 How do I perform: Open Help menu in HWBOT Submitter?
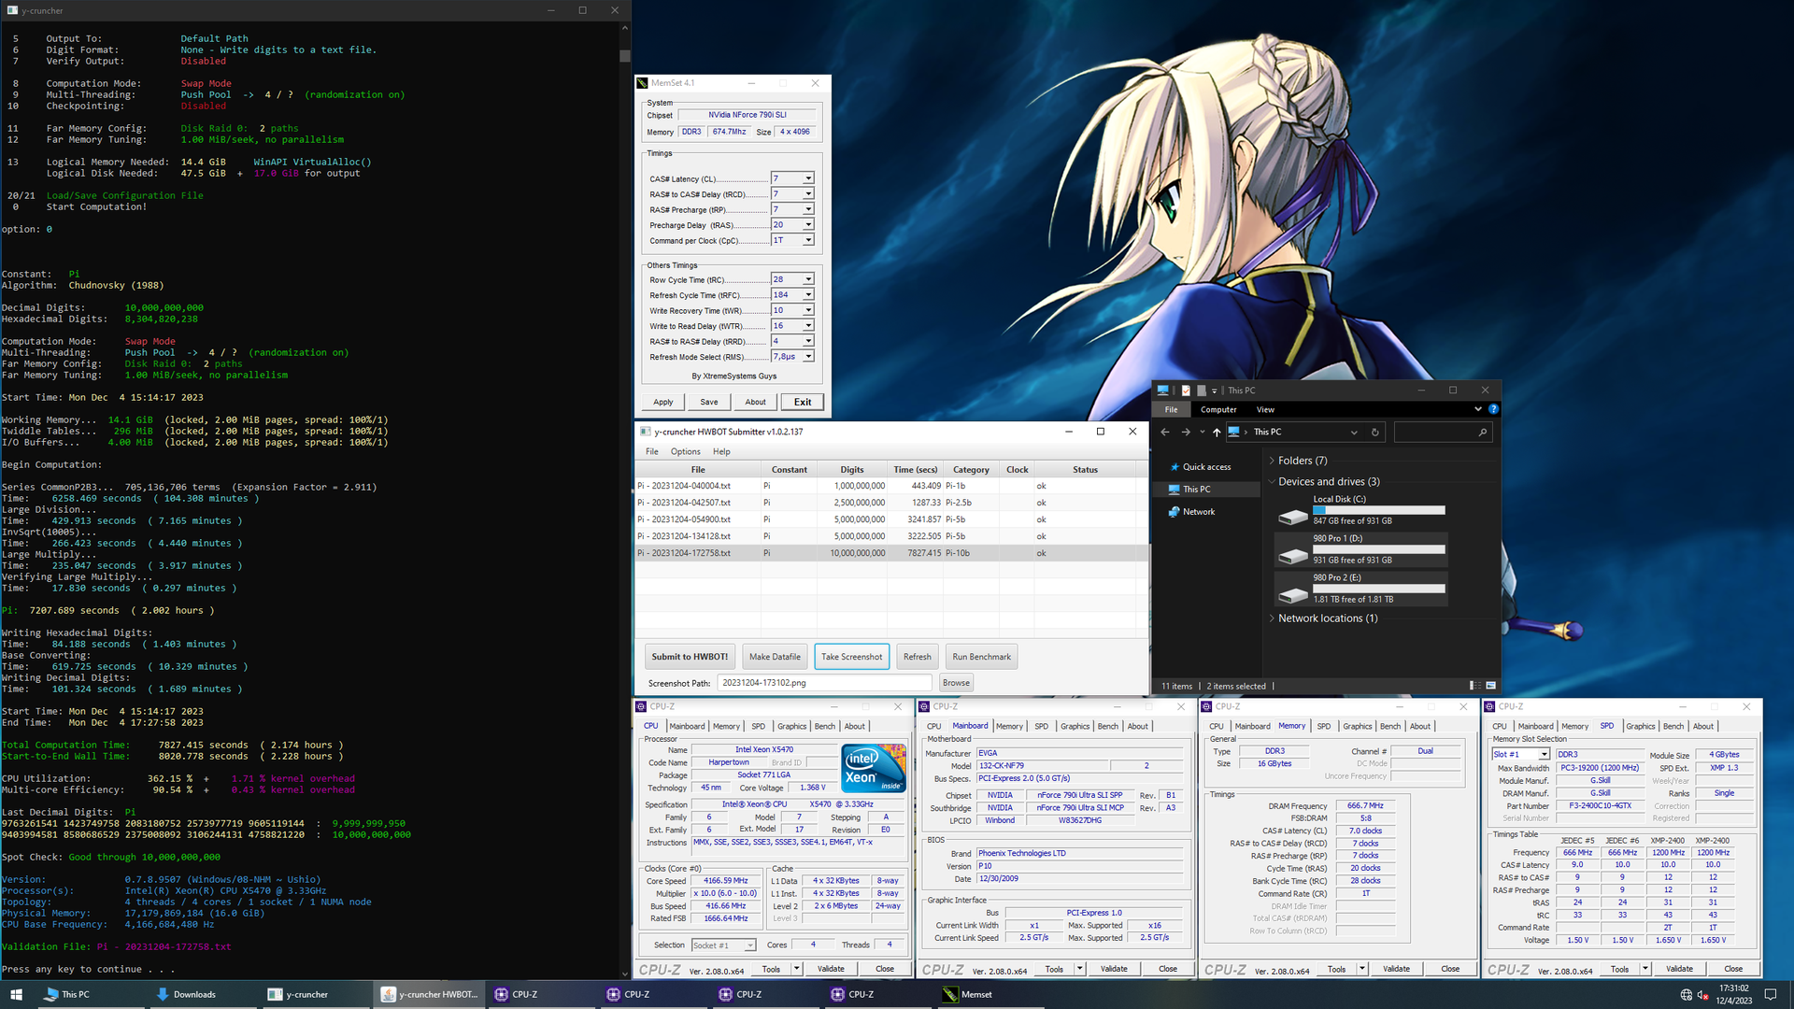coord(721,451)
